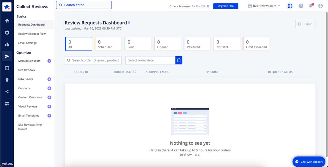Open the b2breviews.com store dropdown
The height and width of the screenshot is (167, 328).
[x=263, y=5]
